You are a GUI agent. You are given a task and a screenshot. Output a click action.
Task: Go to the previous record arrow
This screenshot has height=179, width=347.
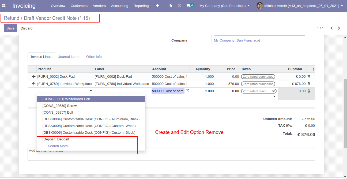(x=331, y=28)
